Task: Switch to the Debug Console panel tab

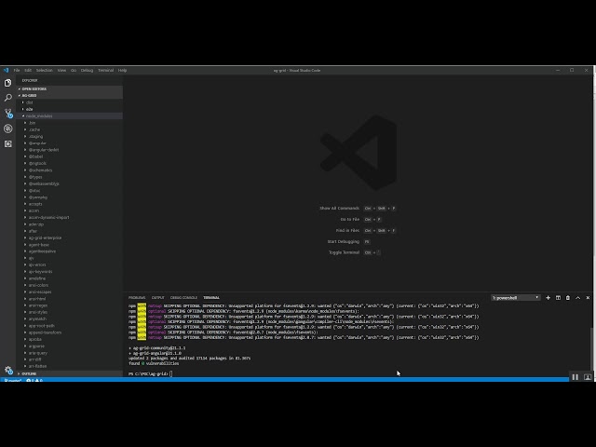Action: pos(183,298)
